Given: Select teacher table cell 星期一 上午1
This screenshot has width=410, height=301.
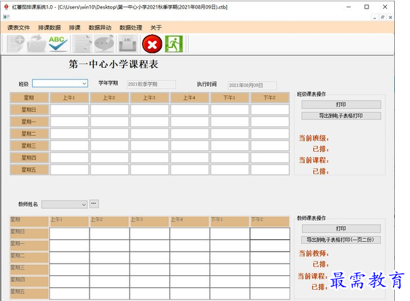Looking at the screenshot, I should coord(70,246).
